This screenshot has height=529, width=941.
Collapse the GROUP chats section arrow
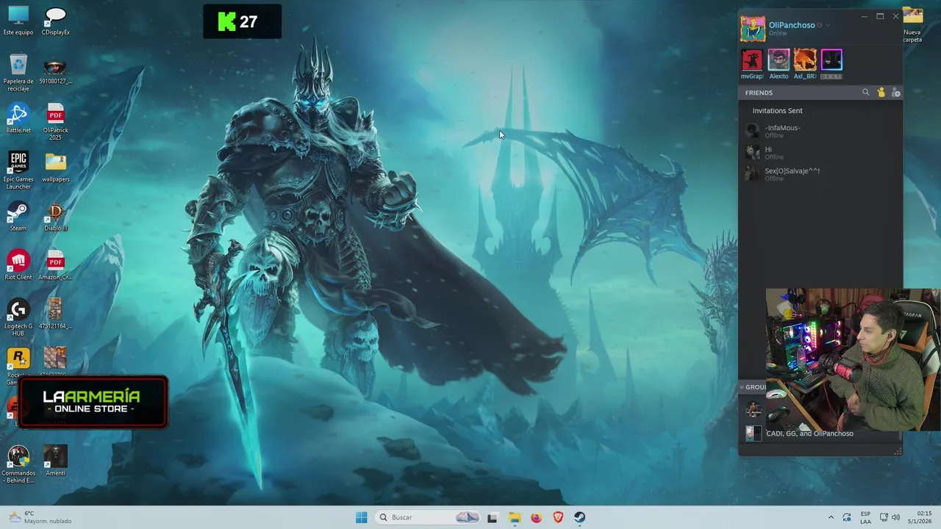pos(742,387)
